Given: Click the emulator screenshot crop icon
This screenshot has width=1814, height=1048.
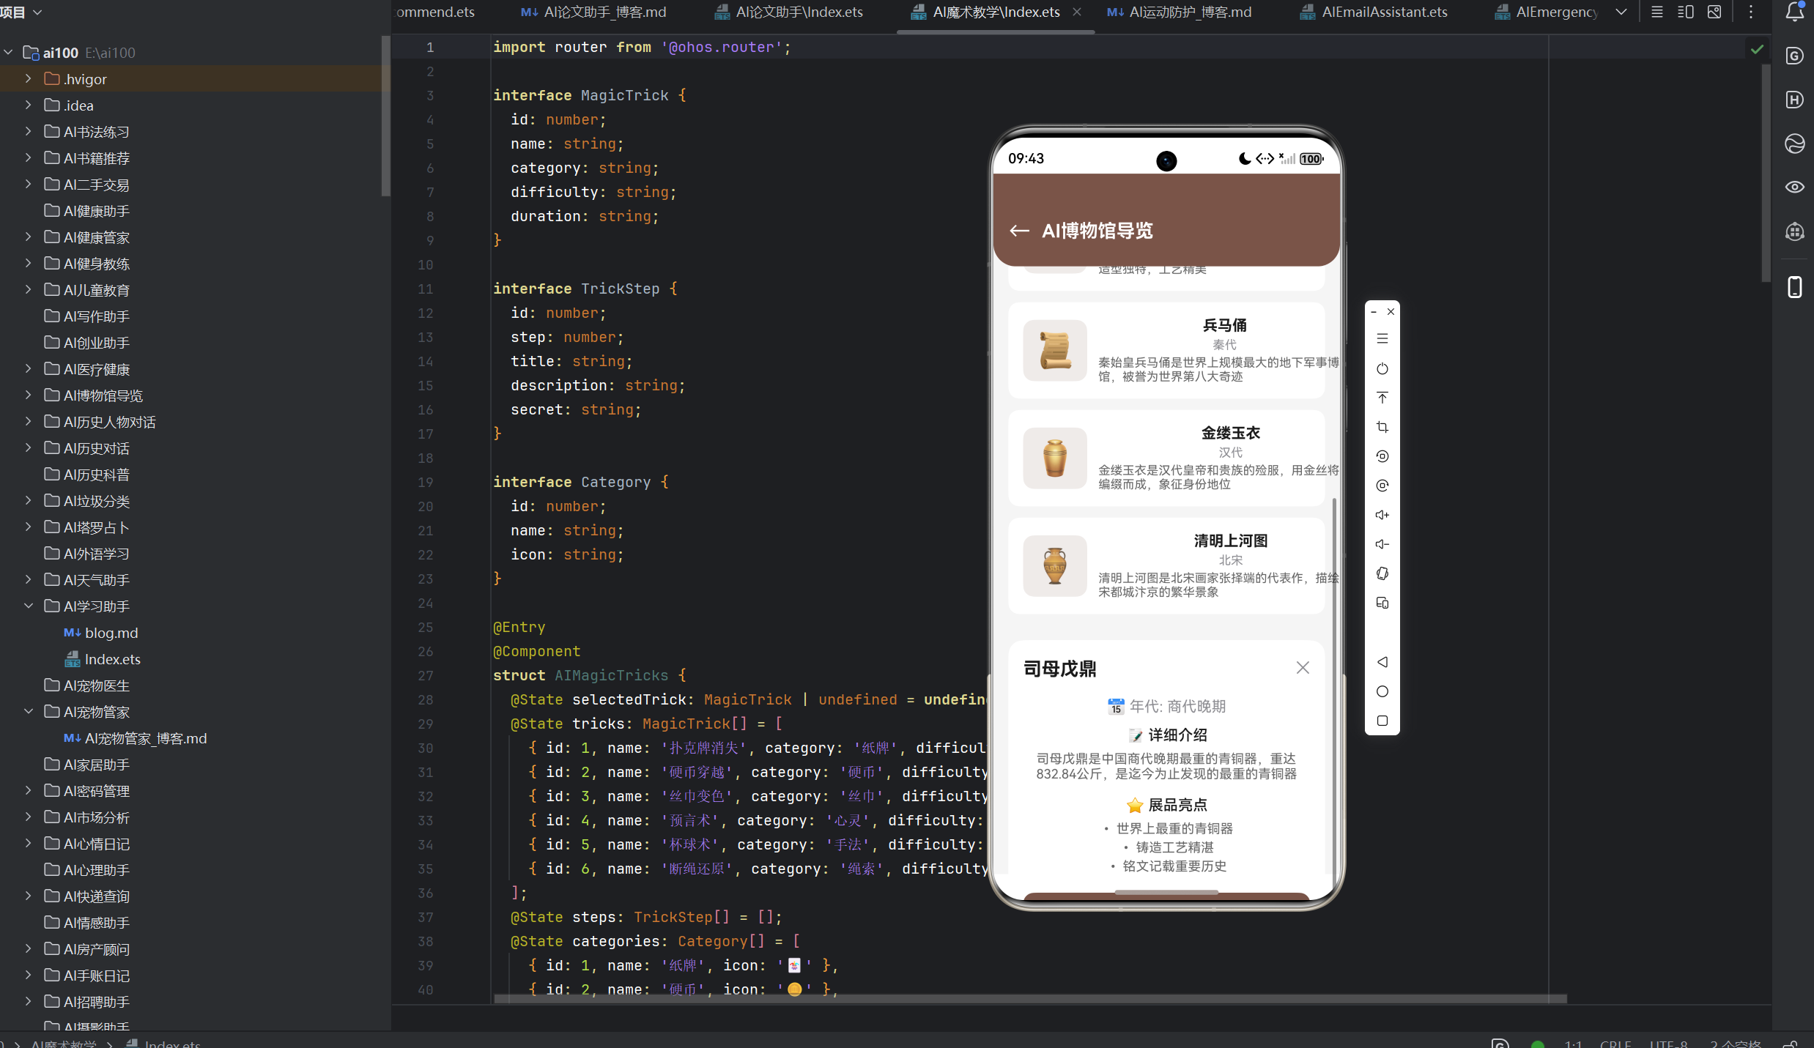Looking at the screenshot, I should pos(1382,427).
